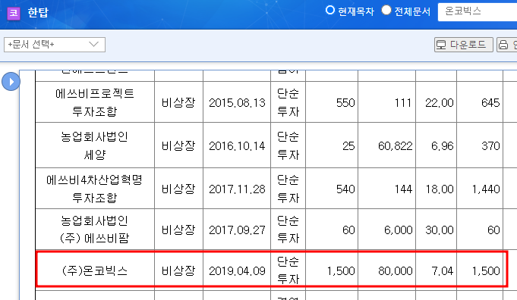The width and height of the screenshot is (517, 300).
Task: Click value 370
Action: 490,145
